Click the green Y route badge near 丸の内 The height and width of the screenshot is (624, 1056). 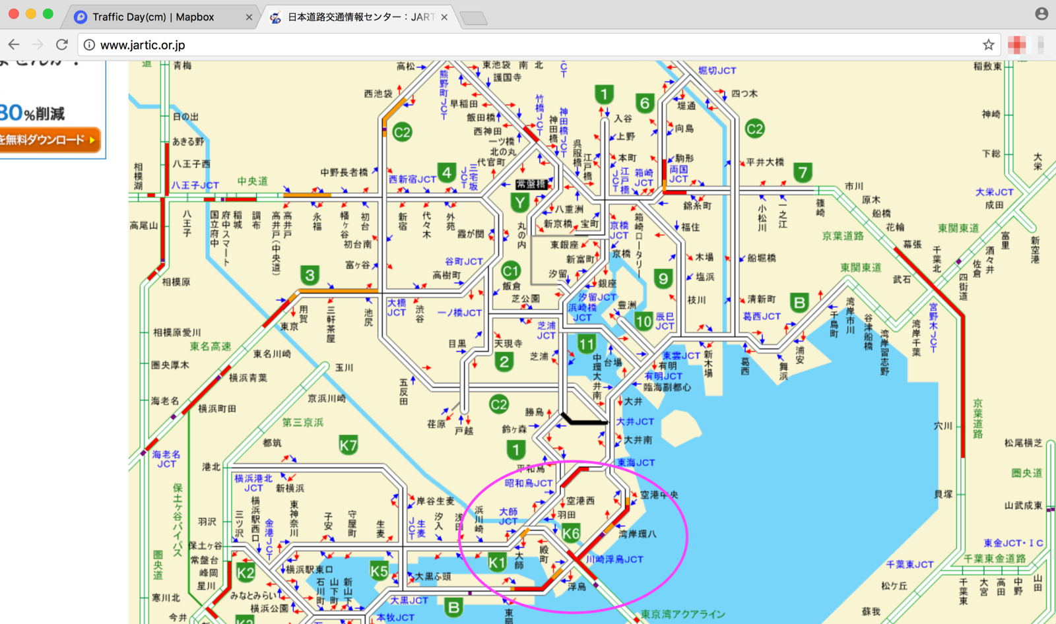point(520,203)
